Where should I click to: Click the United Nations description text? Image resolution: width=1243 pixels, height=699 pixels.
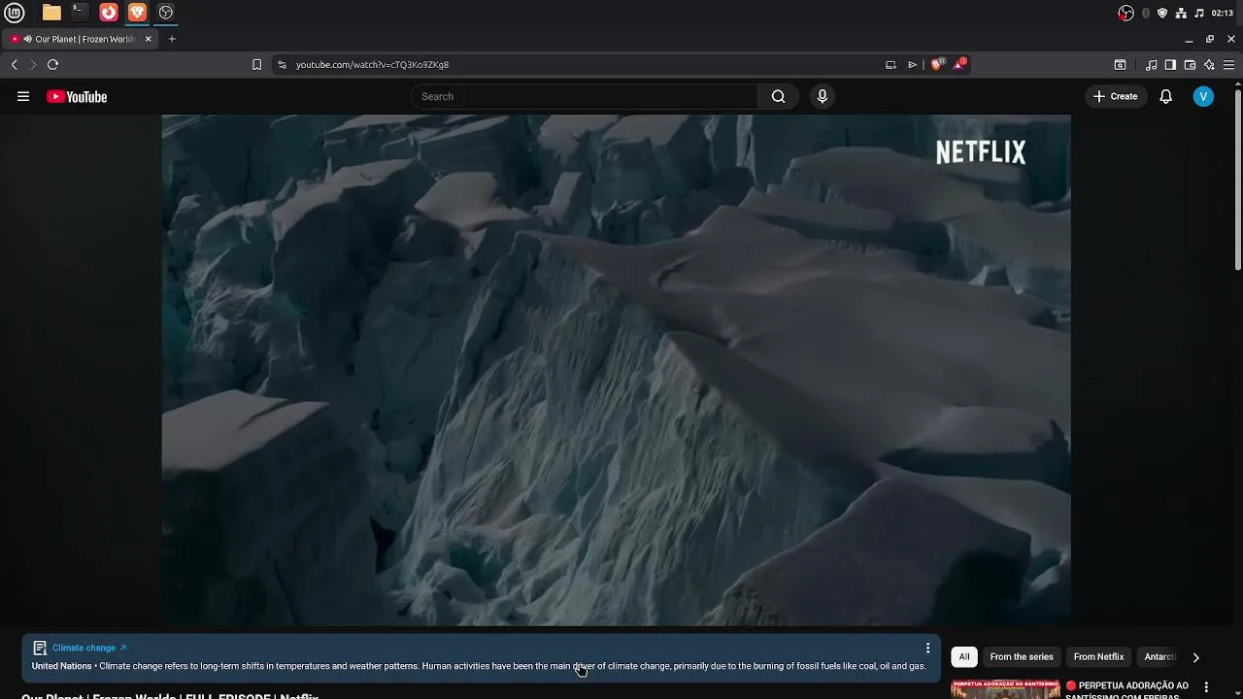pyautogui.click(x=479, y=666)
